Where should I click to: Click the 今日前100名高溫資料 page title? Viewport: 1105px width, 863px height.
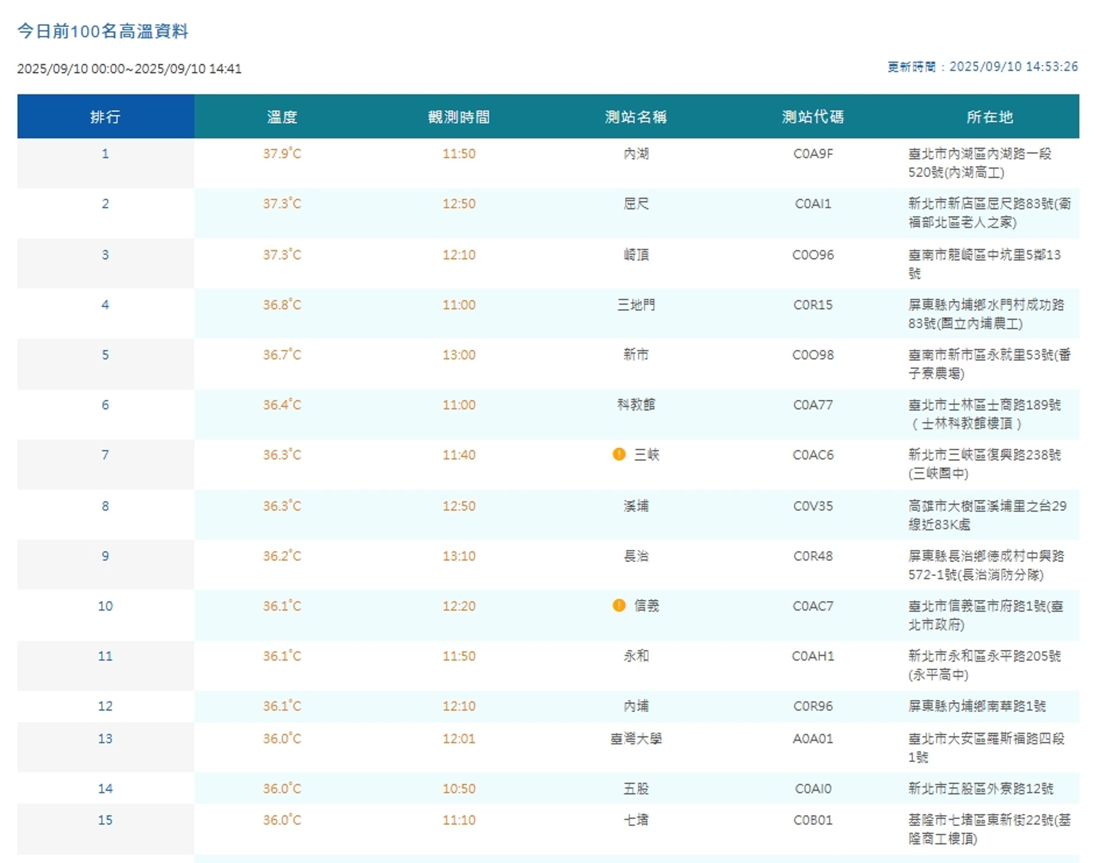click(x=103, y=31)
